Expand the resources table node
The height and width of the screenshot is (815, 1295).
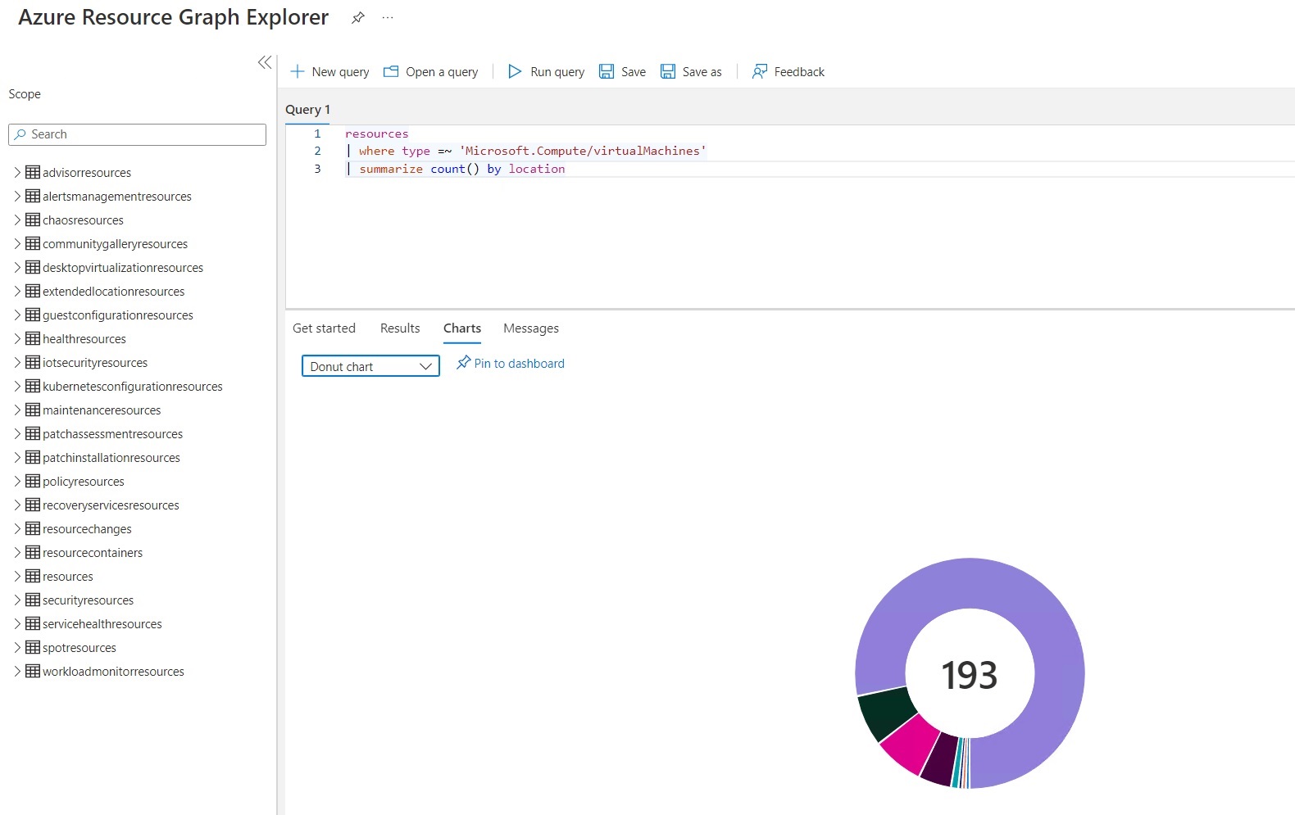click(x=17, y=577)
